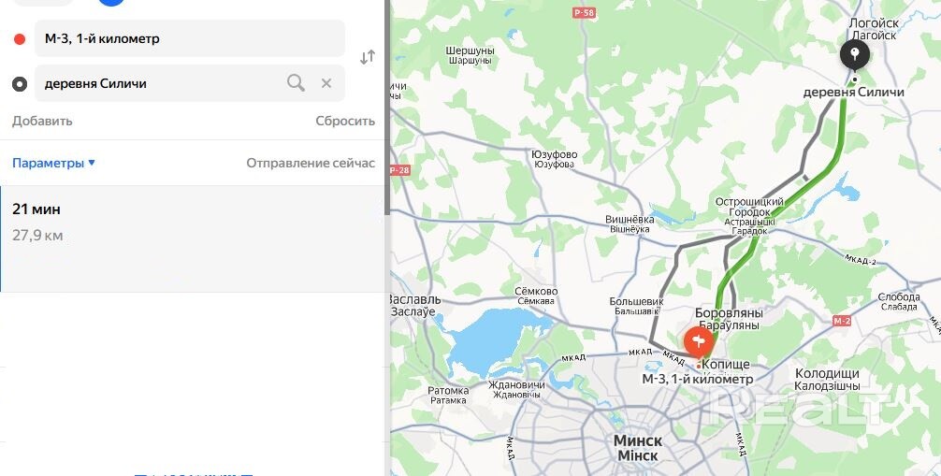
Task: Click the black destination pin on map
Action: (855, 56)
